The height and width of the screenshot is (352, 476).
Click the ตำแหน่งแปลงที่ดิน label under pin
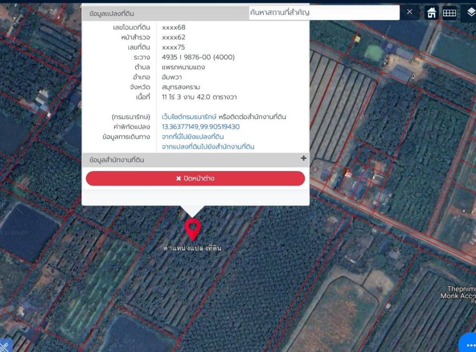[193, 248]
